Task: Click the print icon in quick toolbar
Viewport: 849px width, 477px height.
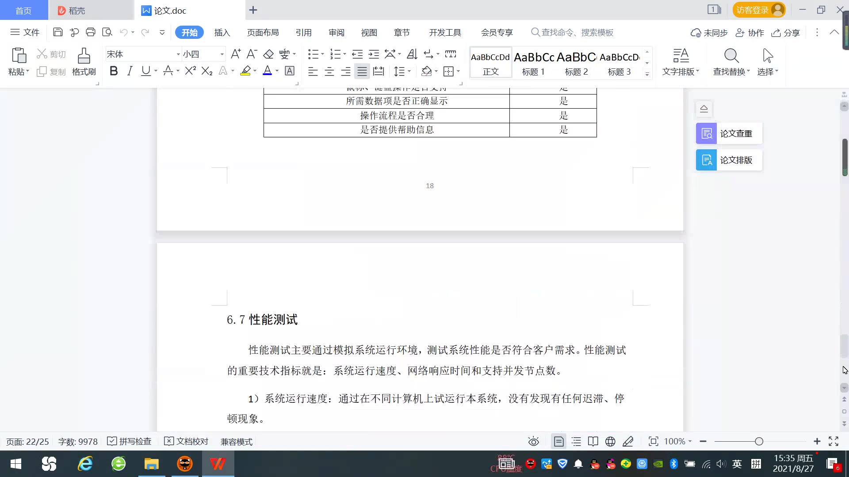Action: (91, 32)
